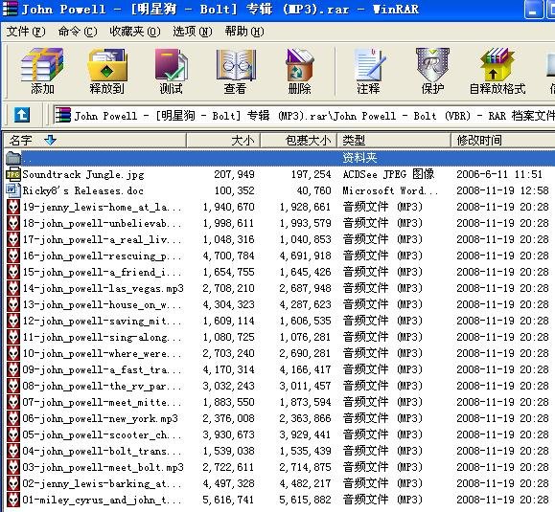Select file 13-john_powell-house_on_w...
This screenshot has width=555, height=512.
[102, 304]
